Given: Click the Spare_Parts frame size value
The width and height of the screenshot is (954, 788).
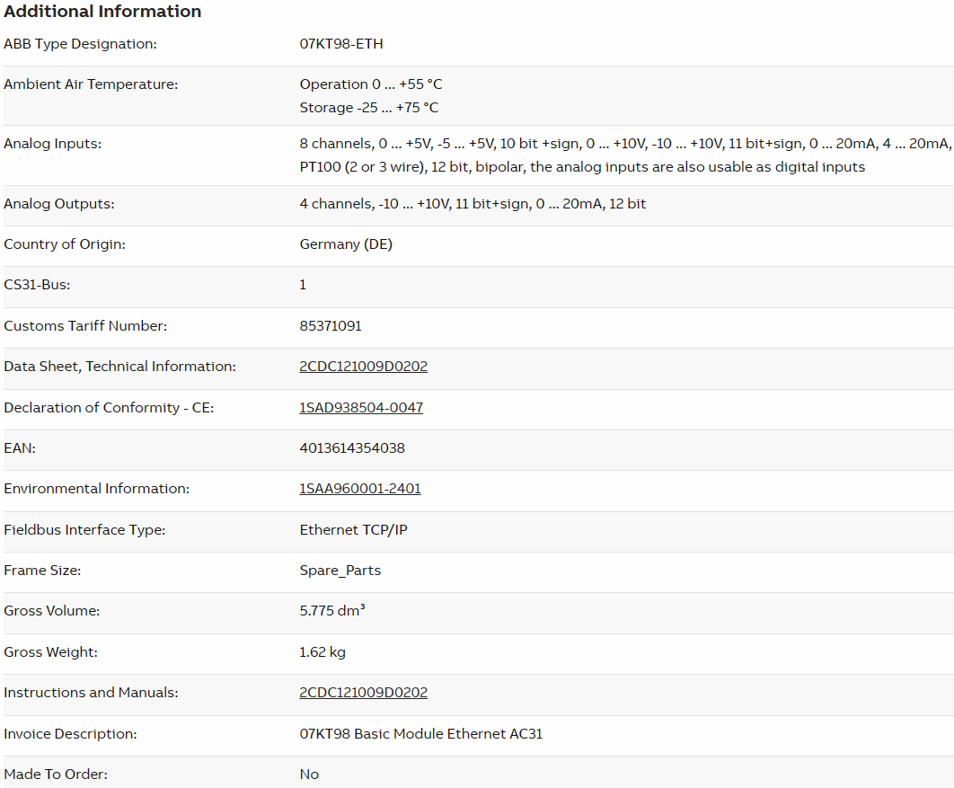Looking at the screenshot, I should click(340, 571).
